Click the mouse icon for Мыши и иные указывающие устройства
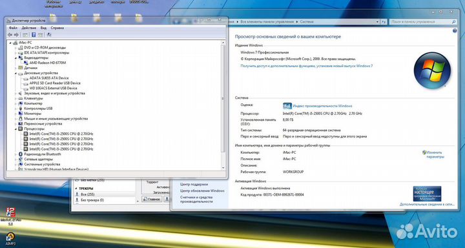Image resolution: width=465 pixels, height=248 pixels. [x=21, y=119]
